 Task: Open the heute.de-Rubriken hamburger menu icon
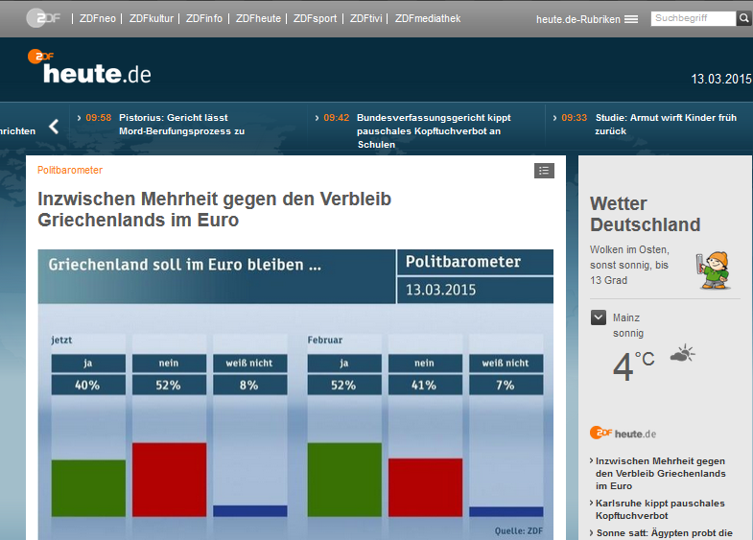click(631, 19)
